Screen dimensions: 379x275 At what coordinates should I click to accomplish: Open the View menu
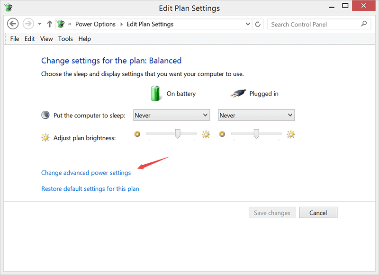(x=46, y=39)
